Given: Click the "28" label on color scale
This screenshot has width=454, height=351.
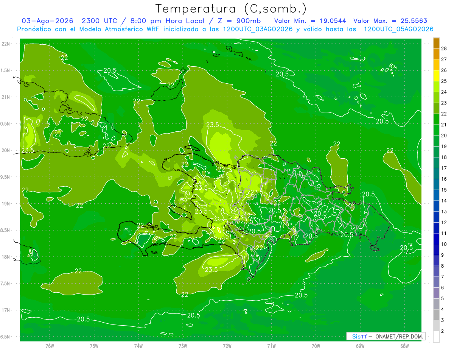Looking at the screenshot, I should (444, 48).
